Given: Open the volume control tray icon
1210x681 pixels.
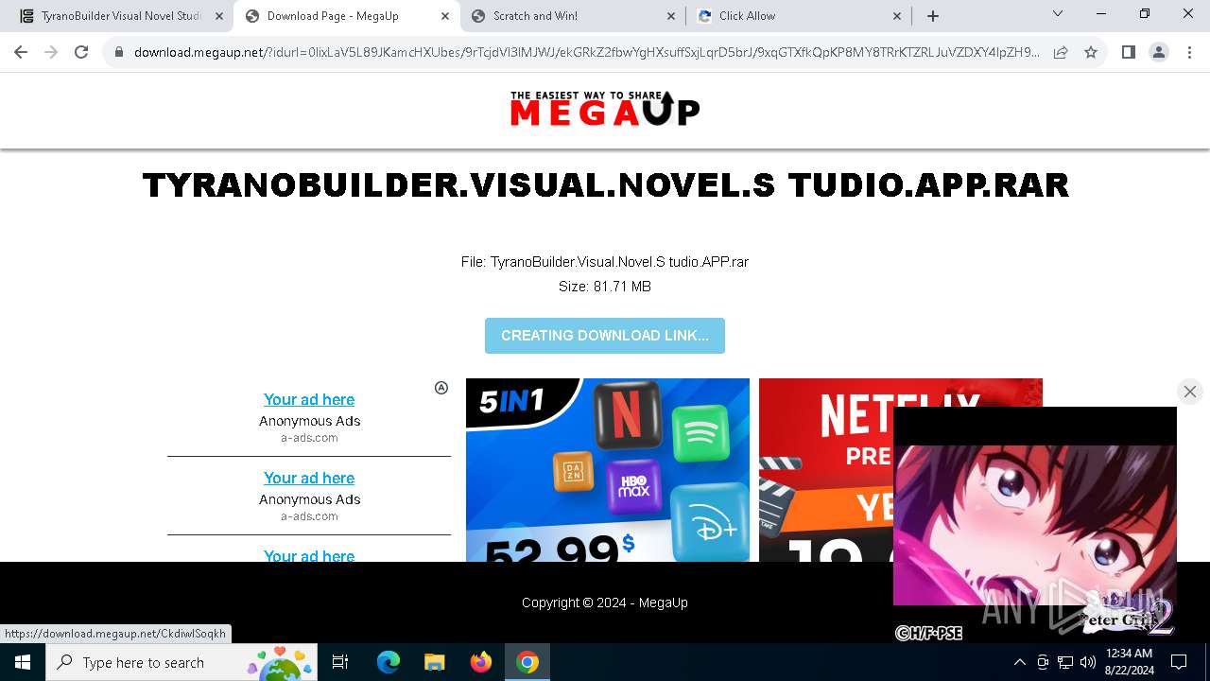Looking at the screenshot, I should [1088, 662].
